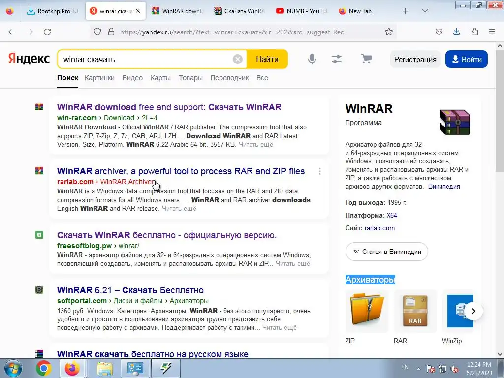The image size is (504, 378).
Task: Open Статья в Википедии button
Action: pyautogui.click(x=387, y=252)
